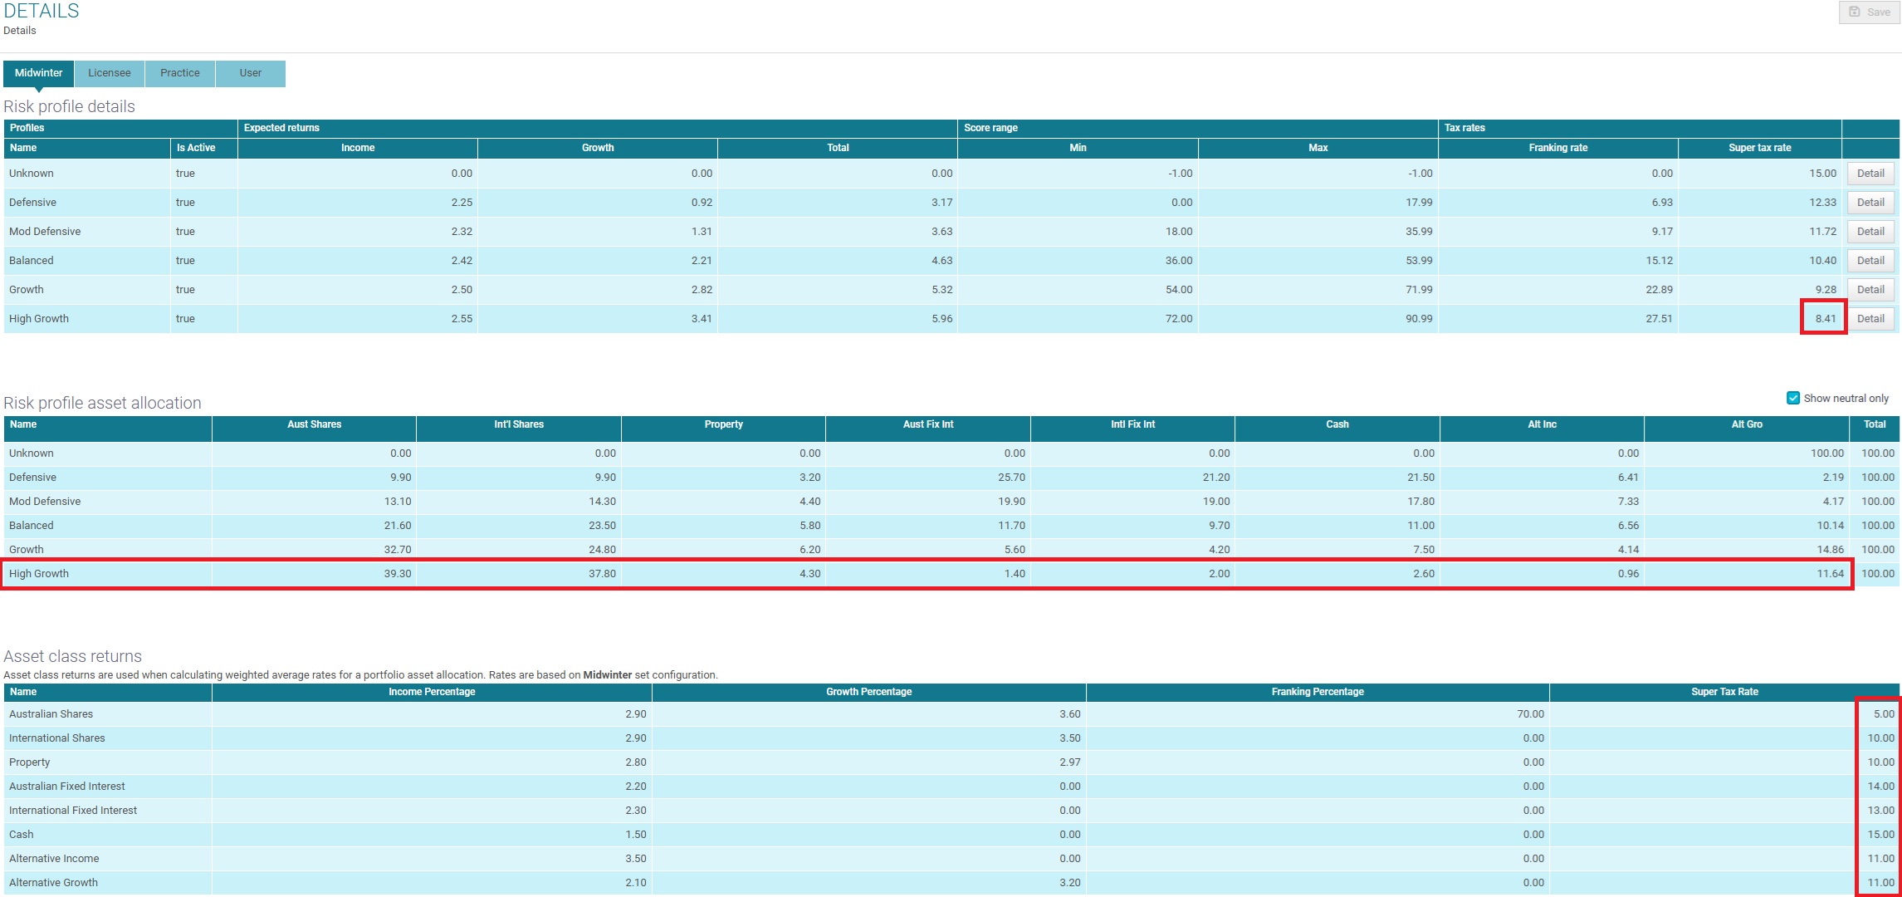Click the Income Percentage column header
Image resolution: width=1902 pixels, height=897 pixels.
tap(432, 692)
